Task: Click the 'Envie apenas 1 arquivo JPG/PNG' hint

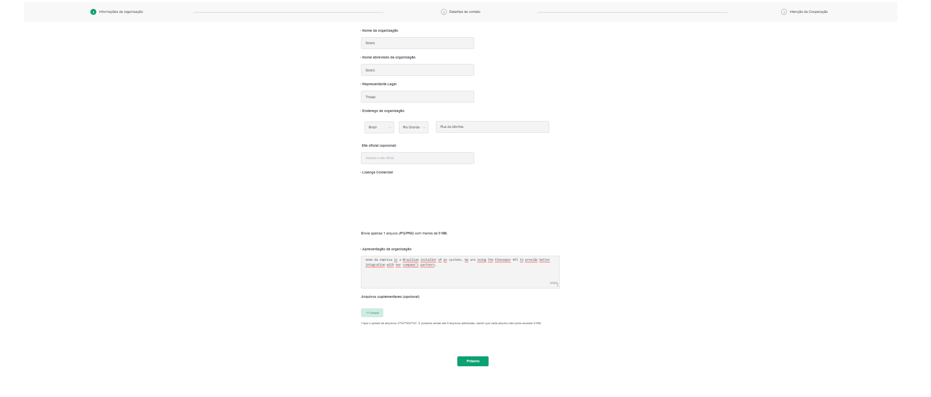Action: (x=404, y=233)
